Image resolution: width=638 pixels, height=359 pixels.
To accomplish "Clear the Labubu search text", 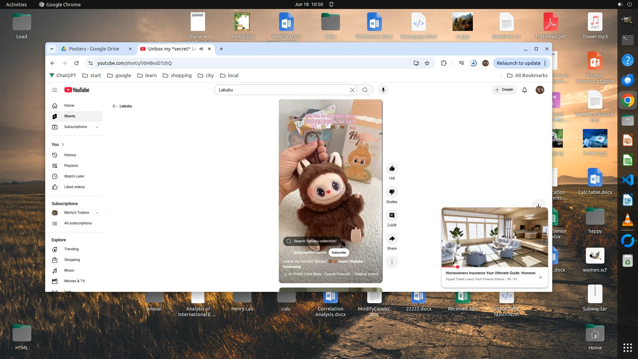I will point(352,90).
